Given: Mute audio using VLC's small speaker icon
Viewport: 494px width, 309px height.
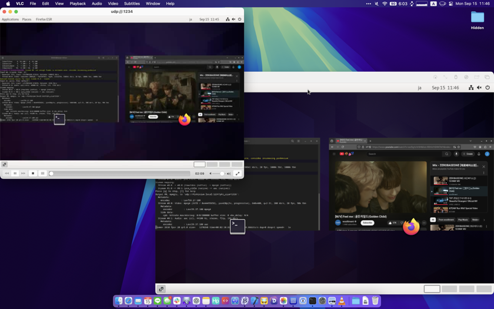Looking at the screenshot, I should [x=211, y=174].
